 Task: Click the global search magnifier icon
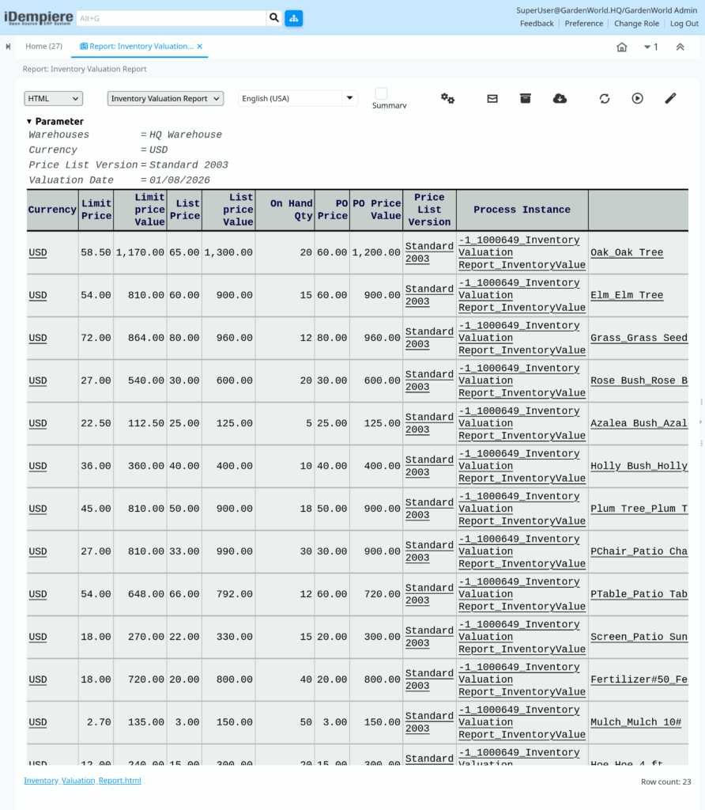click(x=274, y=18)
